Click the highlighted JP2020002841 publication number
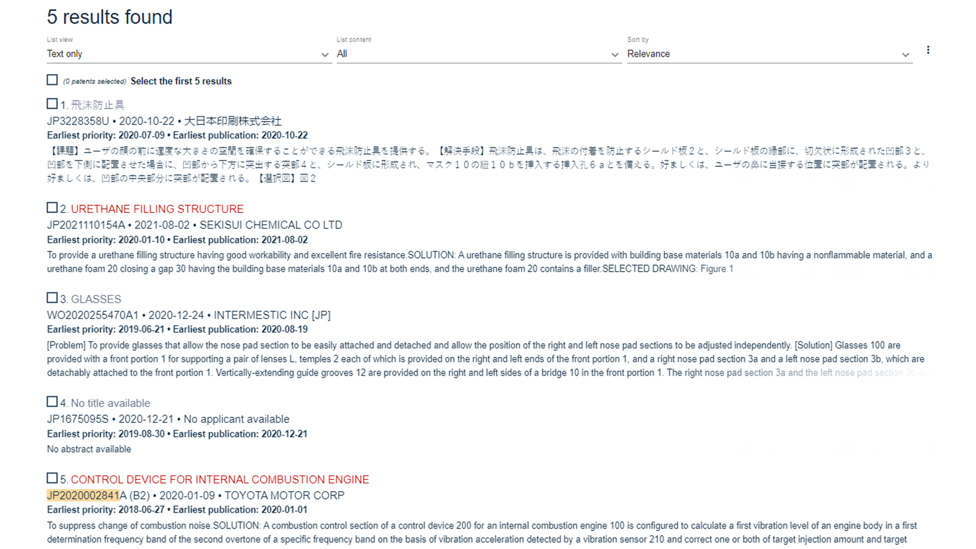Screen dimensions: 976x549 coord(83,496)
